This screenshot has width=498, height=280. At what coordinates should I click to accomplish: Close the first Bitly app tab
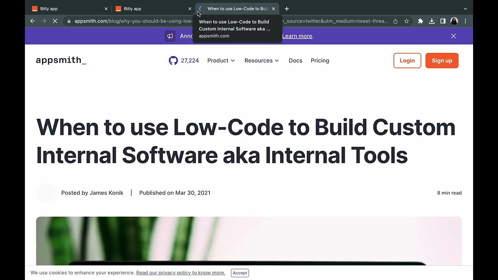coord(106,9)
